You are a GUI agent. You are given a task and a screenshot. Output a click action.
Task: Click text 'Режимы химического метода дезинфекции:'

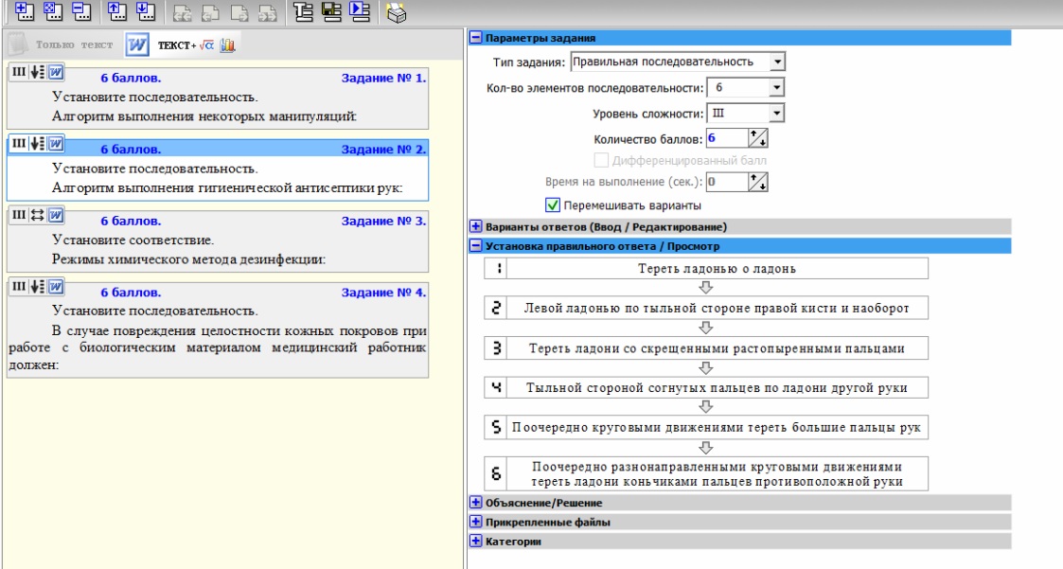coord(188,259)
